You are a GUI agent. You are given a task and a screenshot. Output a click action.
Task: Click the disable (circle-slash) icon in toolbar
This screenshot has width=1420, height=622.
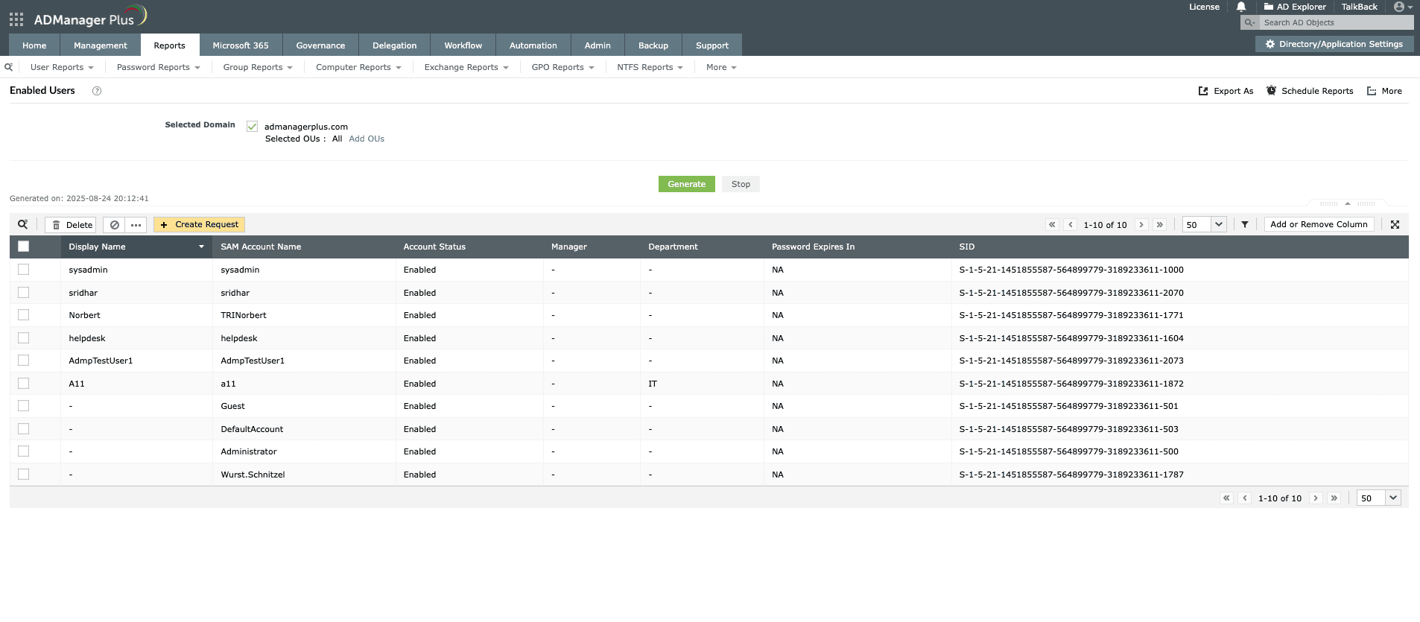tap(114, 225)
